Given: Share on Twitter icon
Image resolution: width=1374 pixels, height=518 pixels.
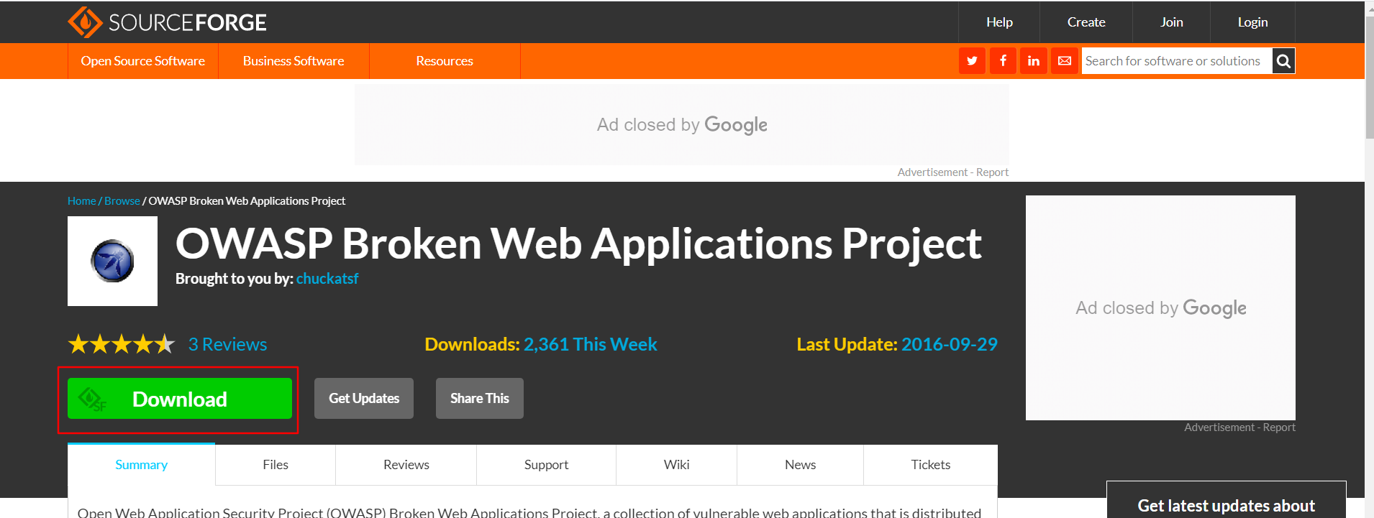Looking at the screenshot, I should coord(972,61).
